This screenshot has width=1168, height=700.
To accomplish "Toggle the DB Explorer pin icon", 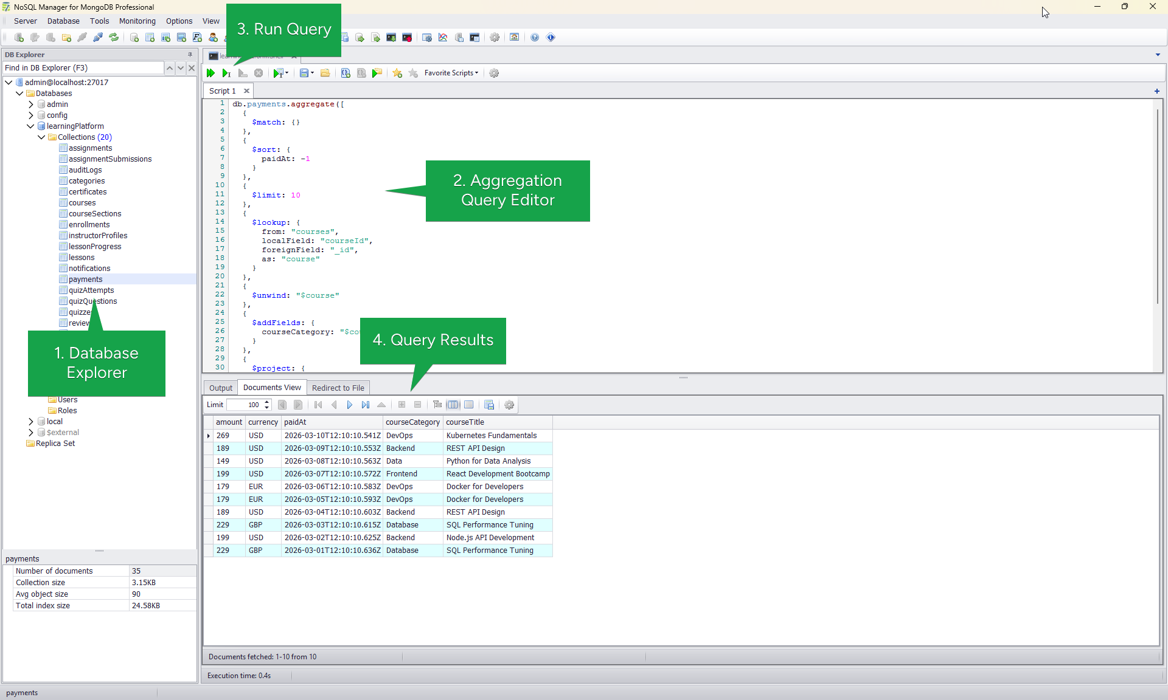I will [190, 55].
